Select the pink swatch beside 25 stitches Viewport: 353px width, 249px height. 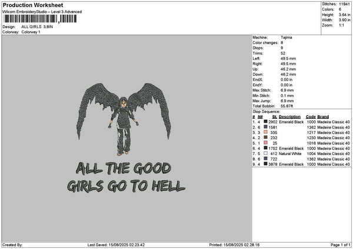point(266,143)
